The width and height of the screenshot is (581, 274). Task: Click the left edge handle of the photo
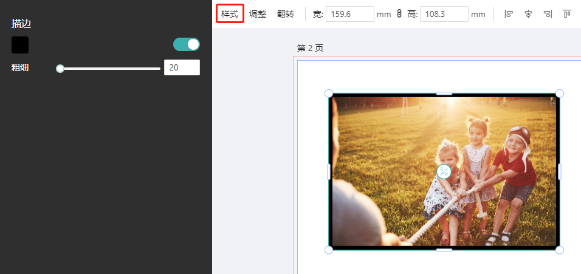[x=329, y=172]
